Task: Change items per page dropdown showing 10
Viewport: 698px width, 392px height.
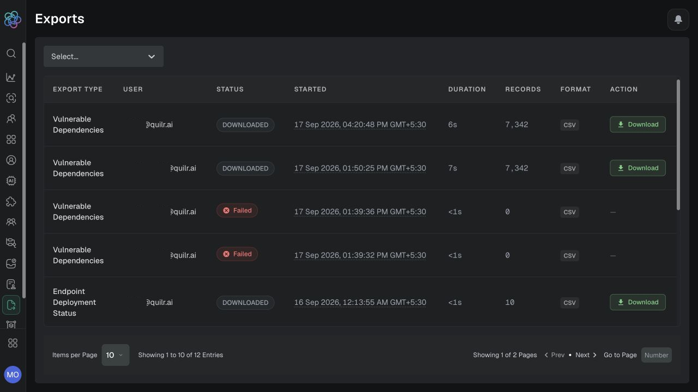Action: (116, 355)
